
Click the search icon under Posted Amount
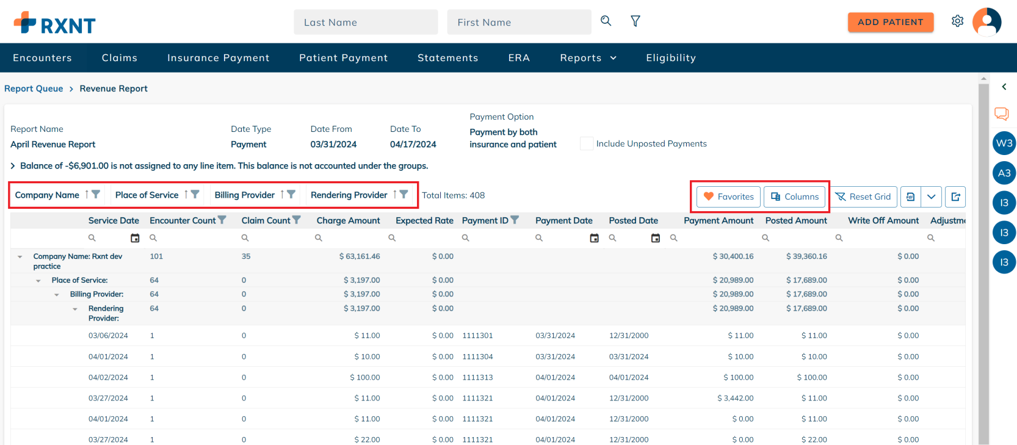click(765, 238)
